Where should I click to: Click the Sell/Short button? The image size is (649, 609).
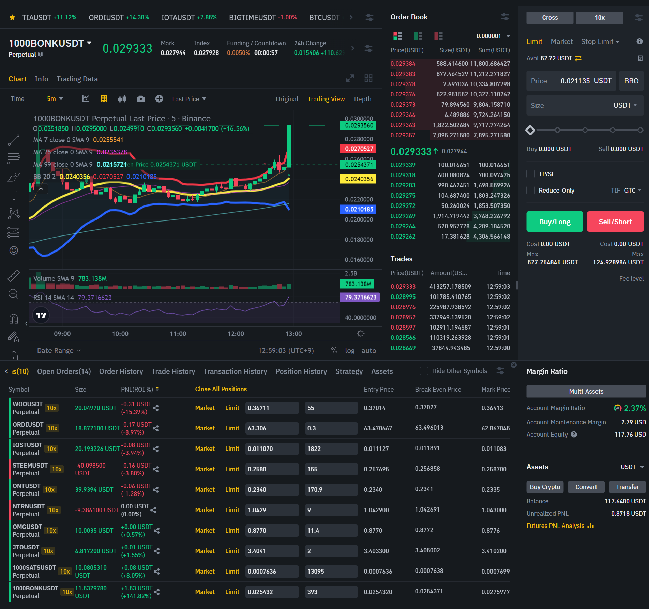tap(615, 222)
